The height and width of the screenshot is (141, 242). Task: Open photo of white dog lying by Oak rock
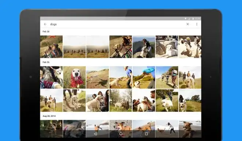[167, 47]
